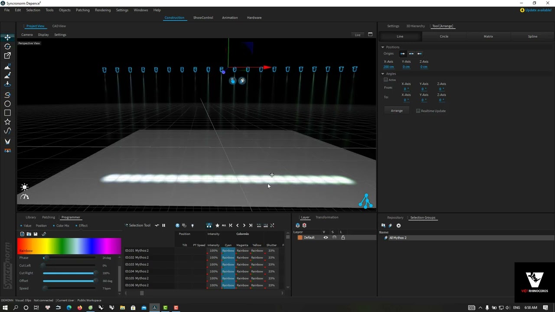Click the save floppy icon above Rainbow
555x312 pixels.
pos(36,234)
